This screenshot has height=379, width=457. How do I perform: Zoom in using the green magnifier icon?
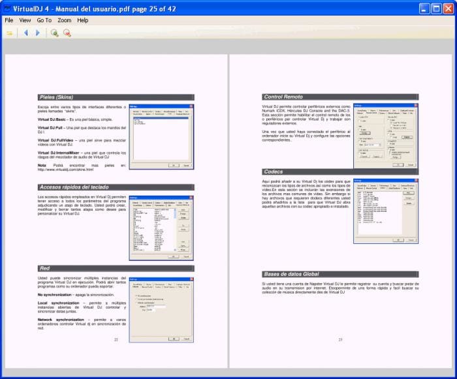click(54, 33)
